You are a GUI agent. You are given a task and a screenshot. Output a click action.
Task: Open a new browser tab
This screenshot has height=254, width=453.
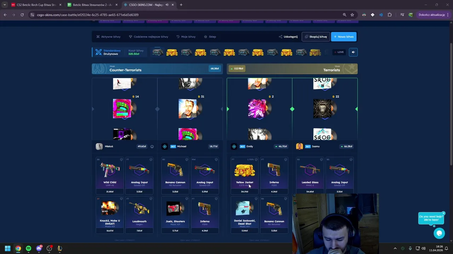[181, 5]
